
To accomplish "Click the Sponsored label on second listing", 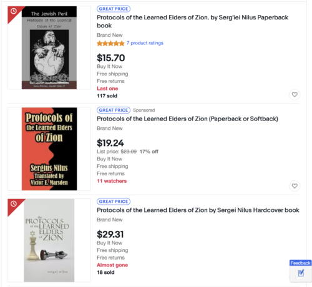I will 144,110.
